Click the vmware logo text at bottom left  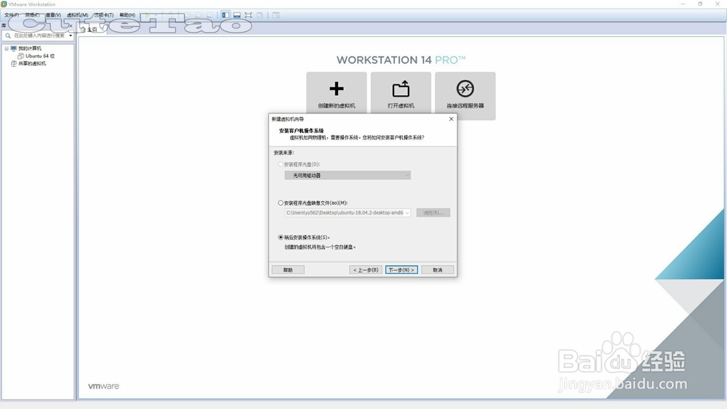103,386
